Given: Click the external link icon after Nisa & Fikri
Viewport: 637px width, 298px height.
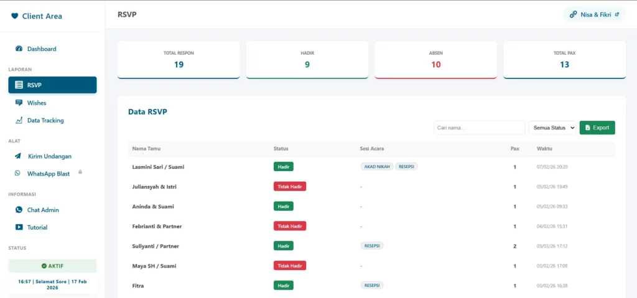Looking at the screenshot, I should (x=617, y=14).
